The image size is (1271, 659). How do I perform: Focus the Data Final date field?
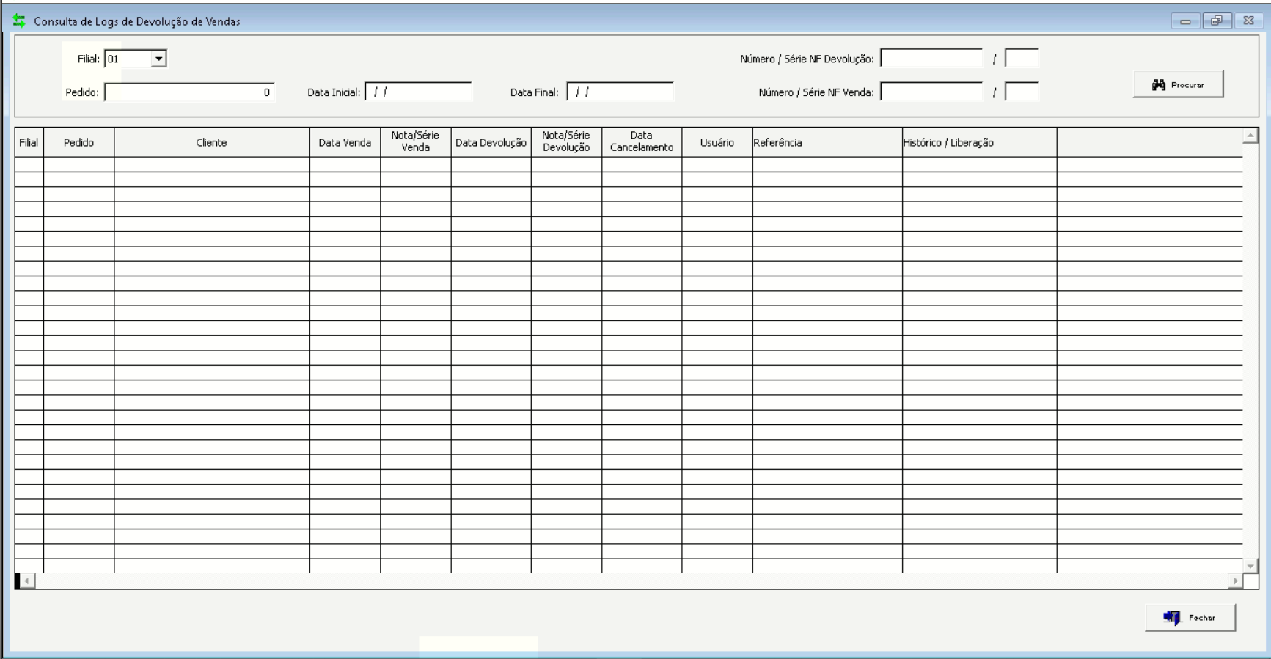(620, 92)
